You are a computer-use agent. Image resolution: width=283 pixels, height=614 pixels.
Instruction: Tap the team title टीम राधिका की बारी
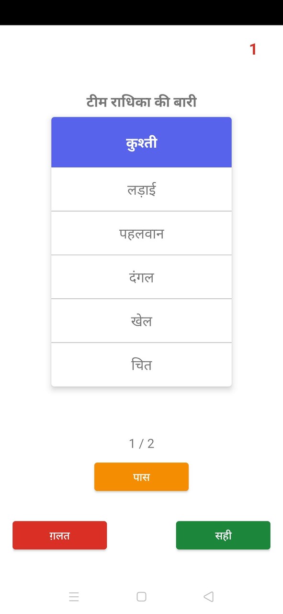[141, 101]
